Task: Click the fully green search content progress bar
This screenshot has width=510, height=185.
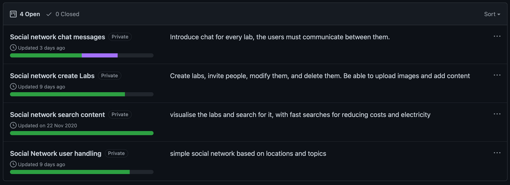Action: tap(82, 133)
